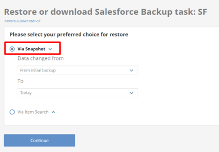Click the arrow icon in From initial backup field
This screenshot has height=152, width=219.
[x=132, y=70]
